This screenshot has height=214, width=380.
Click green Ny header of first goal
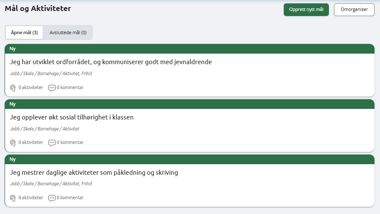190,49
